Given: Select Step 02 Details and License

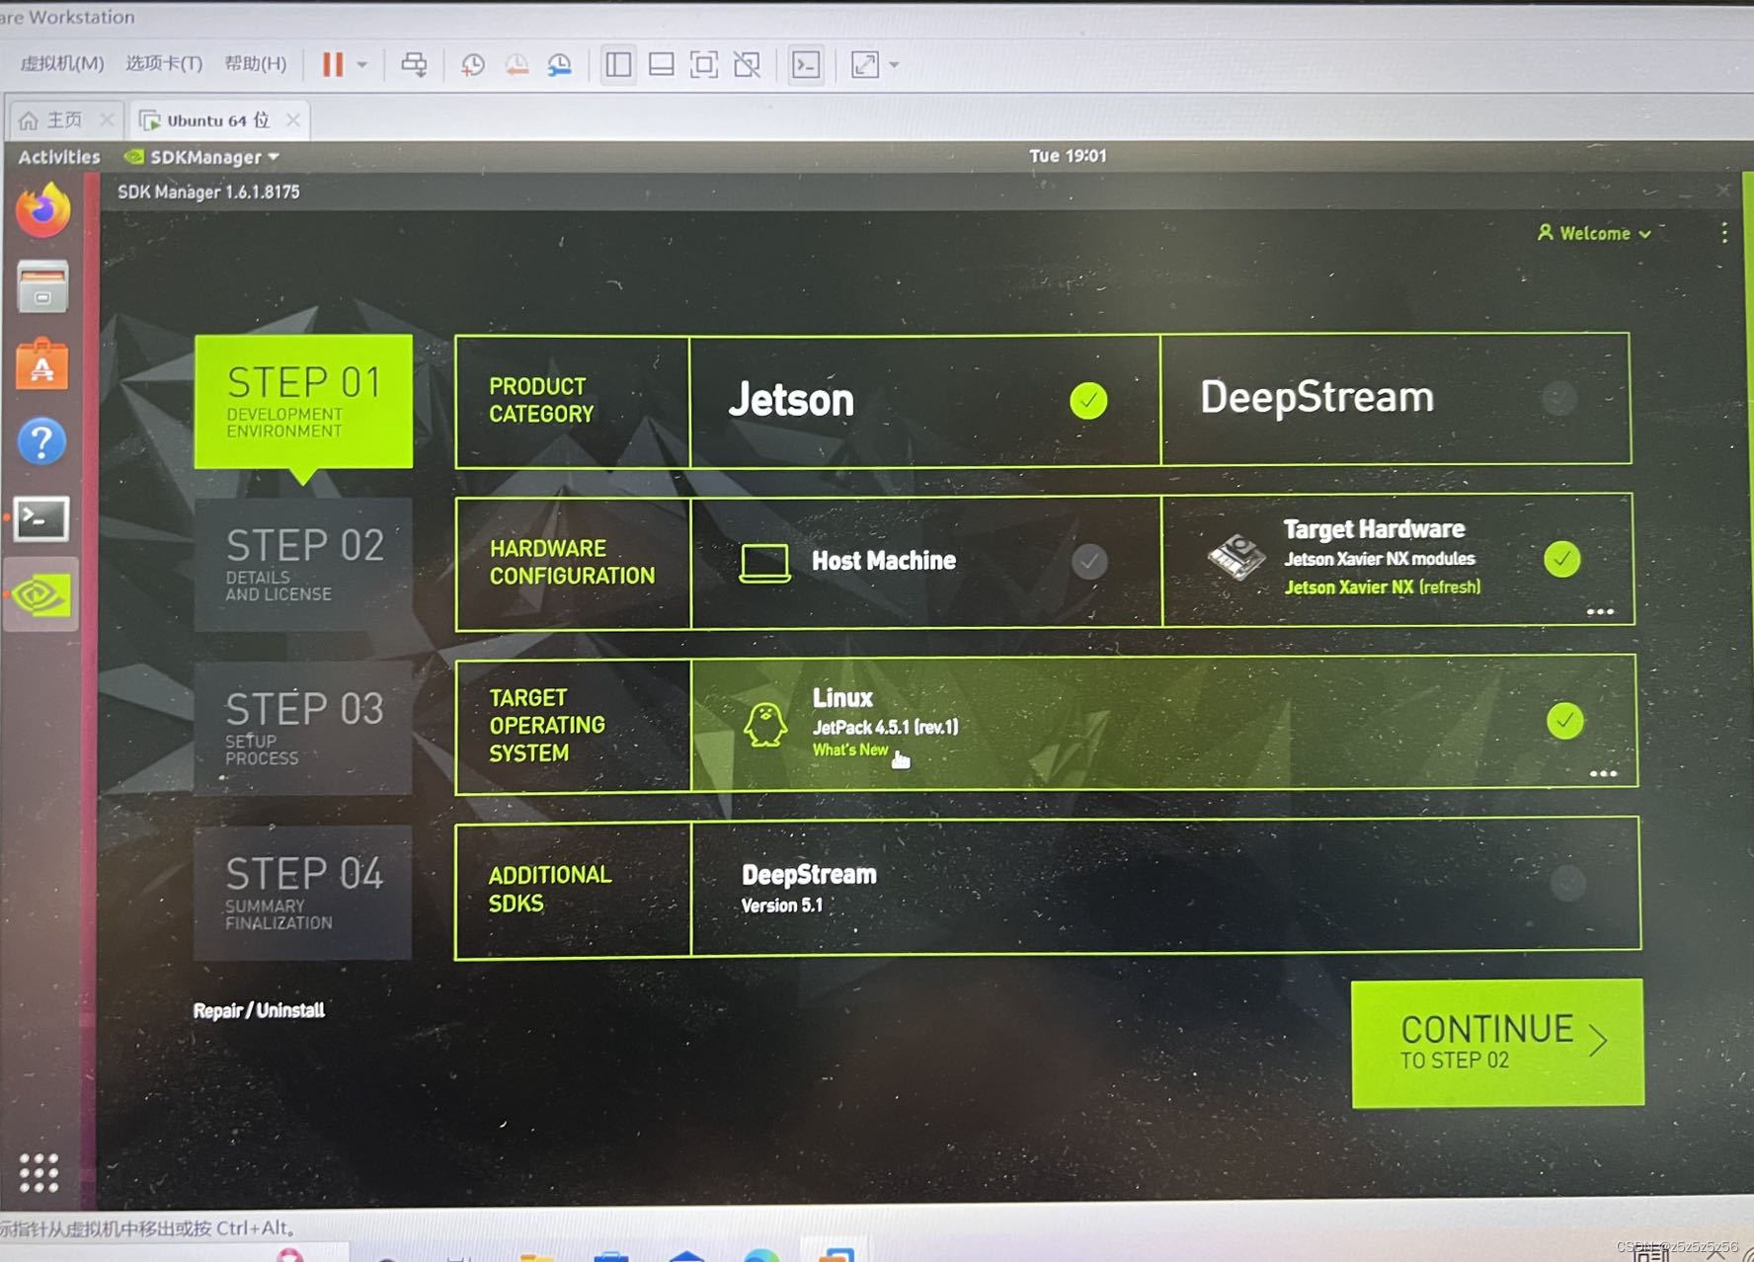Looking at the screenshot, I should coord(303,565).
